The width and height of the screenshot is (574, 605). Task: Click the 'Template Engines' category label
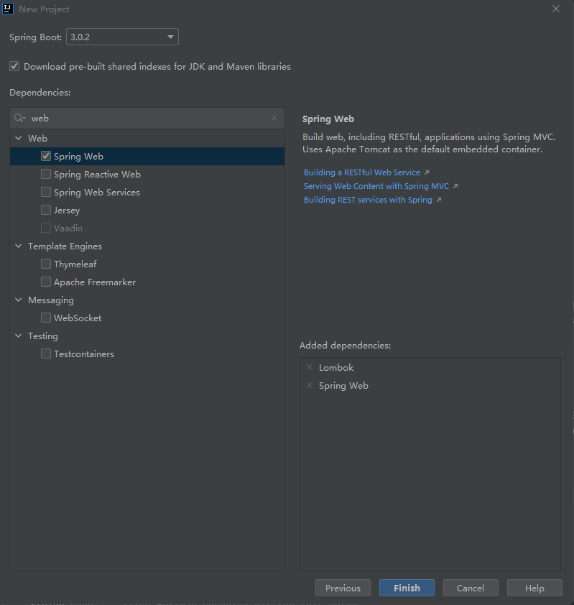coord(65,246)
